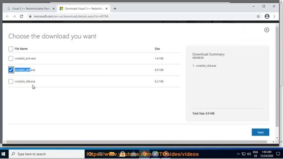
Task: Click the 1.4 MB size value
Action: [159, 58]
